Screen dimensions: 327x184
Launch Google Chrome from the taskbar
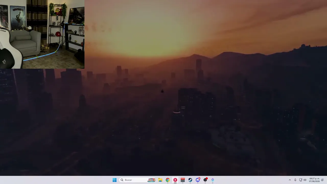click(x=168, y=180)
